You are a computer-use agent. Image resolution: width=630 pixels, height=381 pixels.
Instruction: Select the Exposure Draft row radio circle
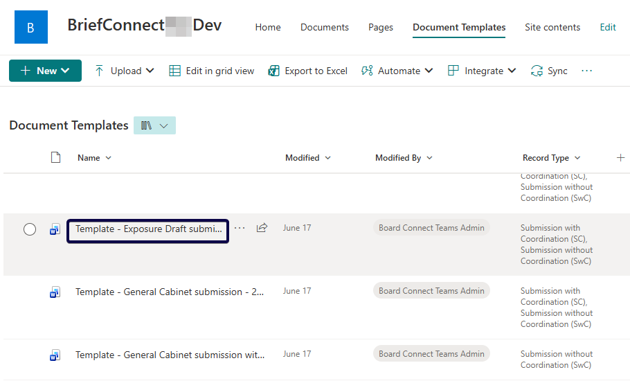tap(30, 229)
